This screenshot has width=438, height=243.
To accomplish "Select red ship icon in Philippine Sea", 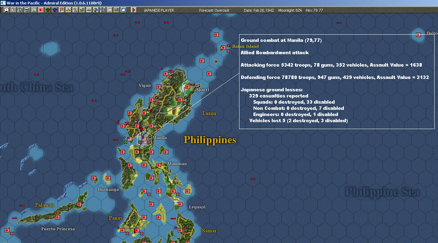I will 253,179.
